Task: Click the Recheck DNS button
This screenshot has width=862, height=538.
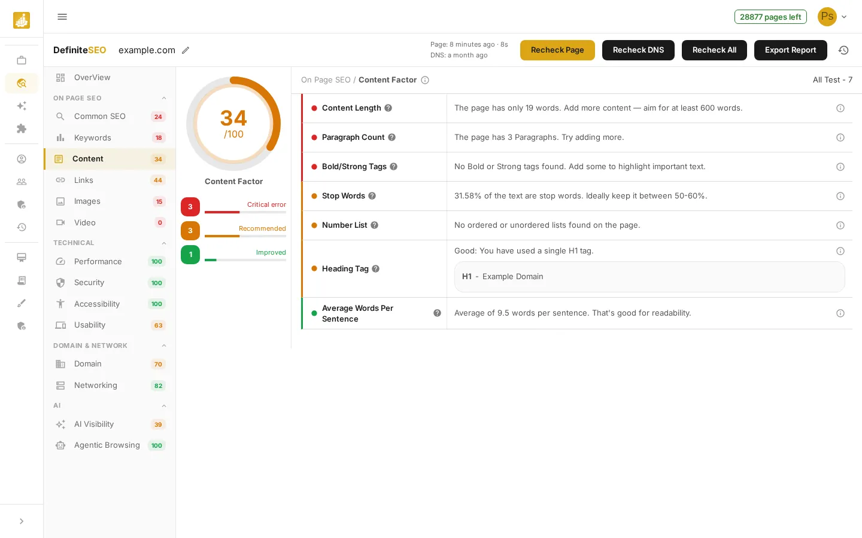Action: click(638, 50)
